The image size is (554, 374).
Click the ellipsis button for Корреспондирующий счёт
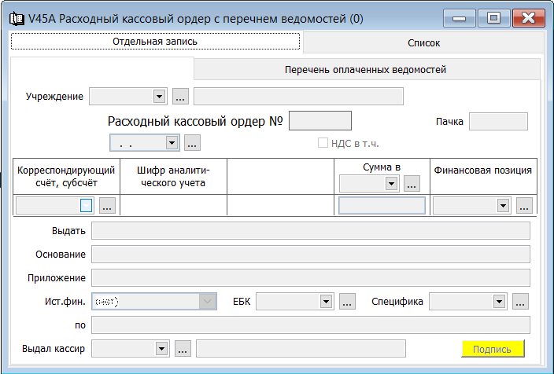(107, 205)
